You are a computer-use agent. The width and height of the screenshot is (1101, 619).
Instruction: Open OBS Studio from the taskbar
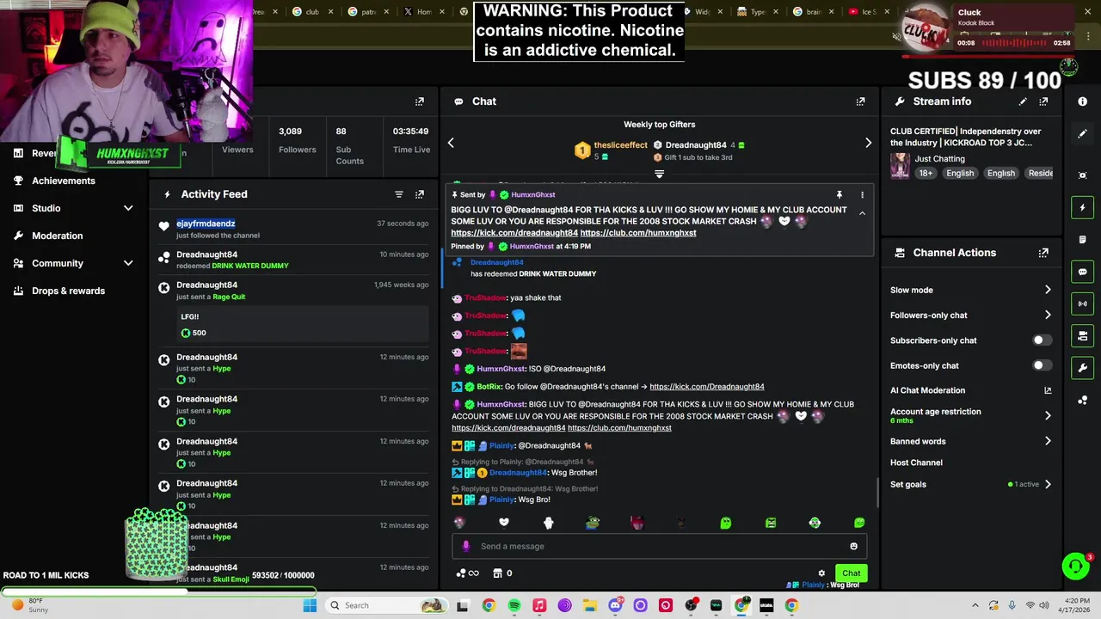pos(691,605)
